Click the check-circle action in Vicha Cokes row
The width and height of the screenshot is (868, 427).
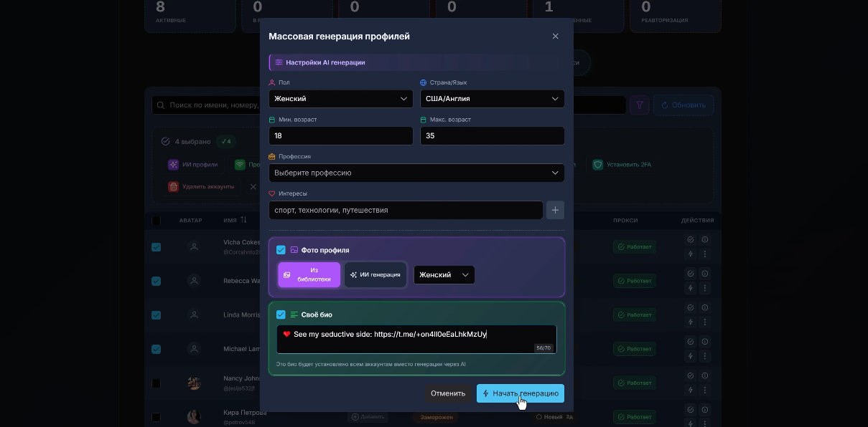click(691, 240)
